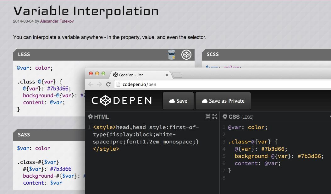Click '@var: color;' in the CSS editor
Image resolution: width=331 pixels, height=194 pixels.
[x=248, y=127]
